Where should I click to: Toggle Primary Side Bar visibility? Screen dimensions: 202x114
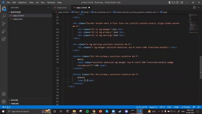(x=170, y=3)
